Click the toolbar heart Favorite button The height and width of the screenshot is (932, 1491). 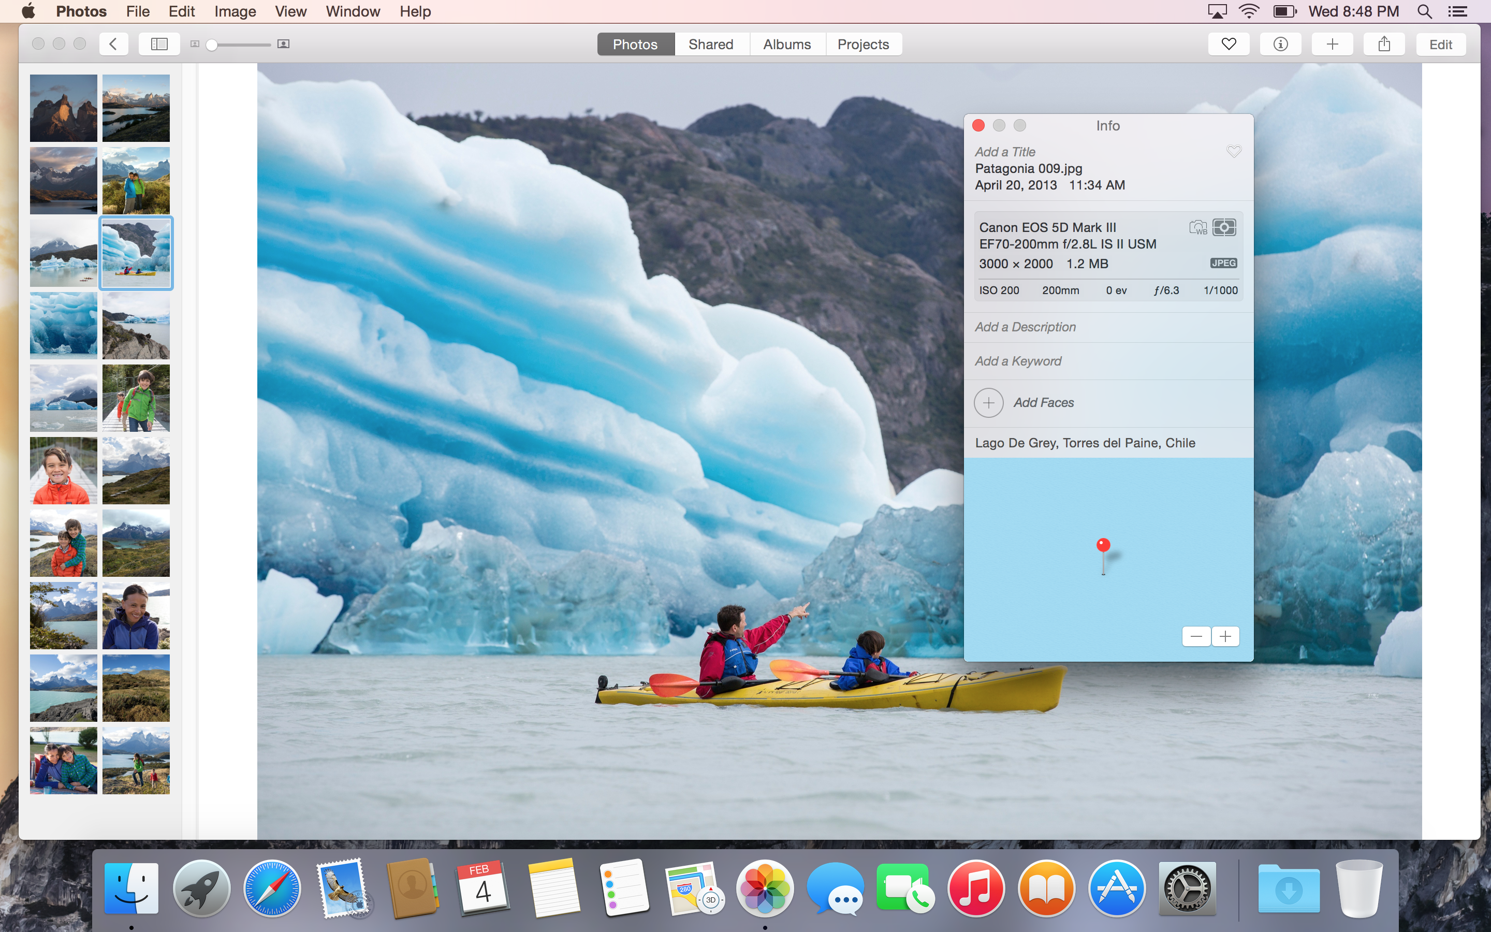pyautogui.click(x=1229, y=45)
